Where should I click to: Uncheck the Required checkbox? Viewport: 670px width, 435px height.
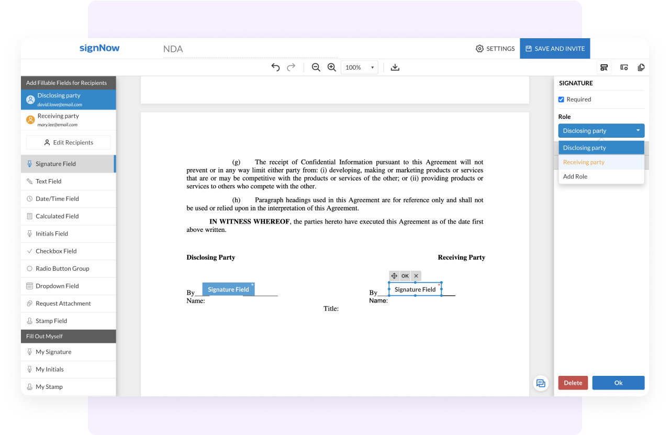click(x=561, y=99)
